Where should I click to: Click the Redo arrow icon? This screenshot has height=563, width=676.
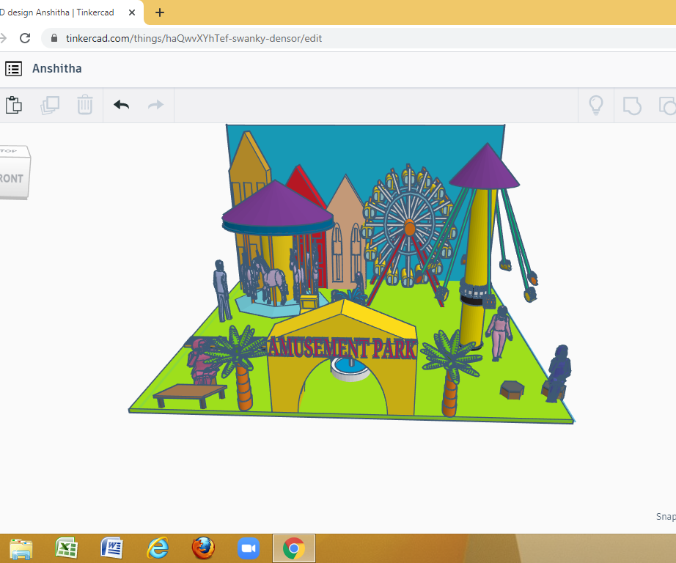tap(155, 105)
